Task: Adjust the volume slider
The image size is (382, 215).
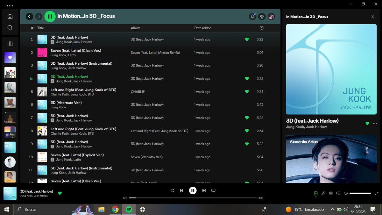Action: click(360, 193)
